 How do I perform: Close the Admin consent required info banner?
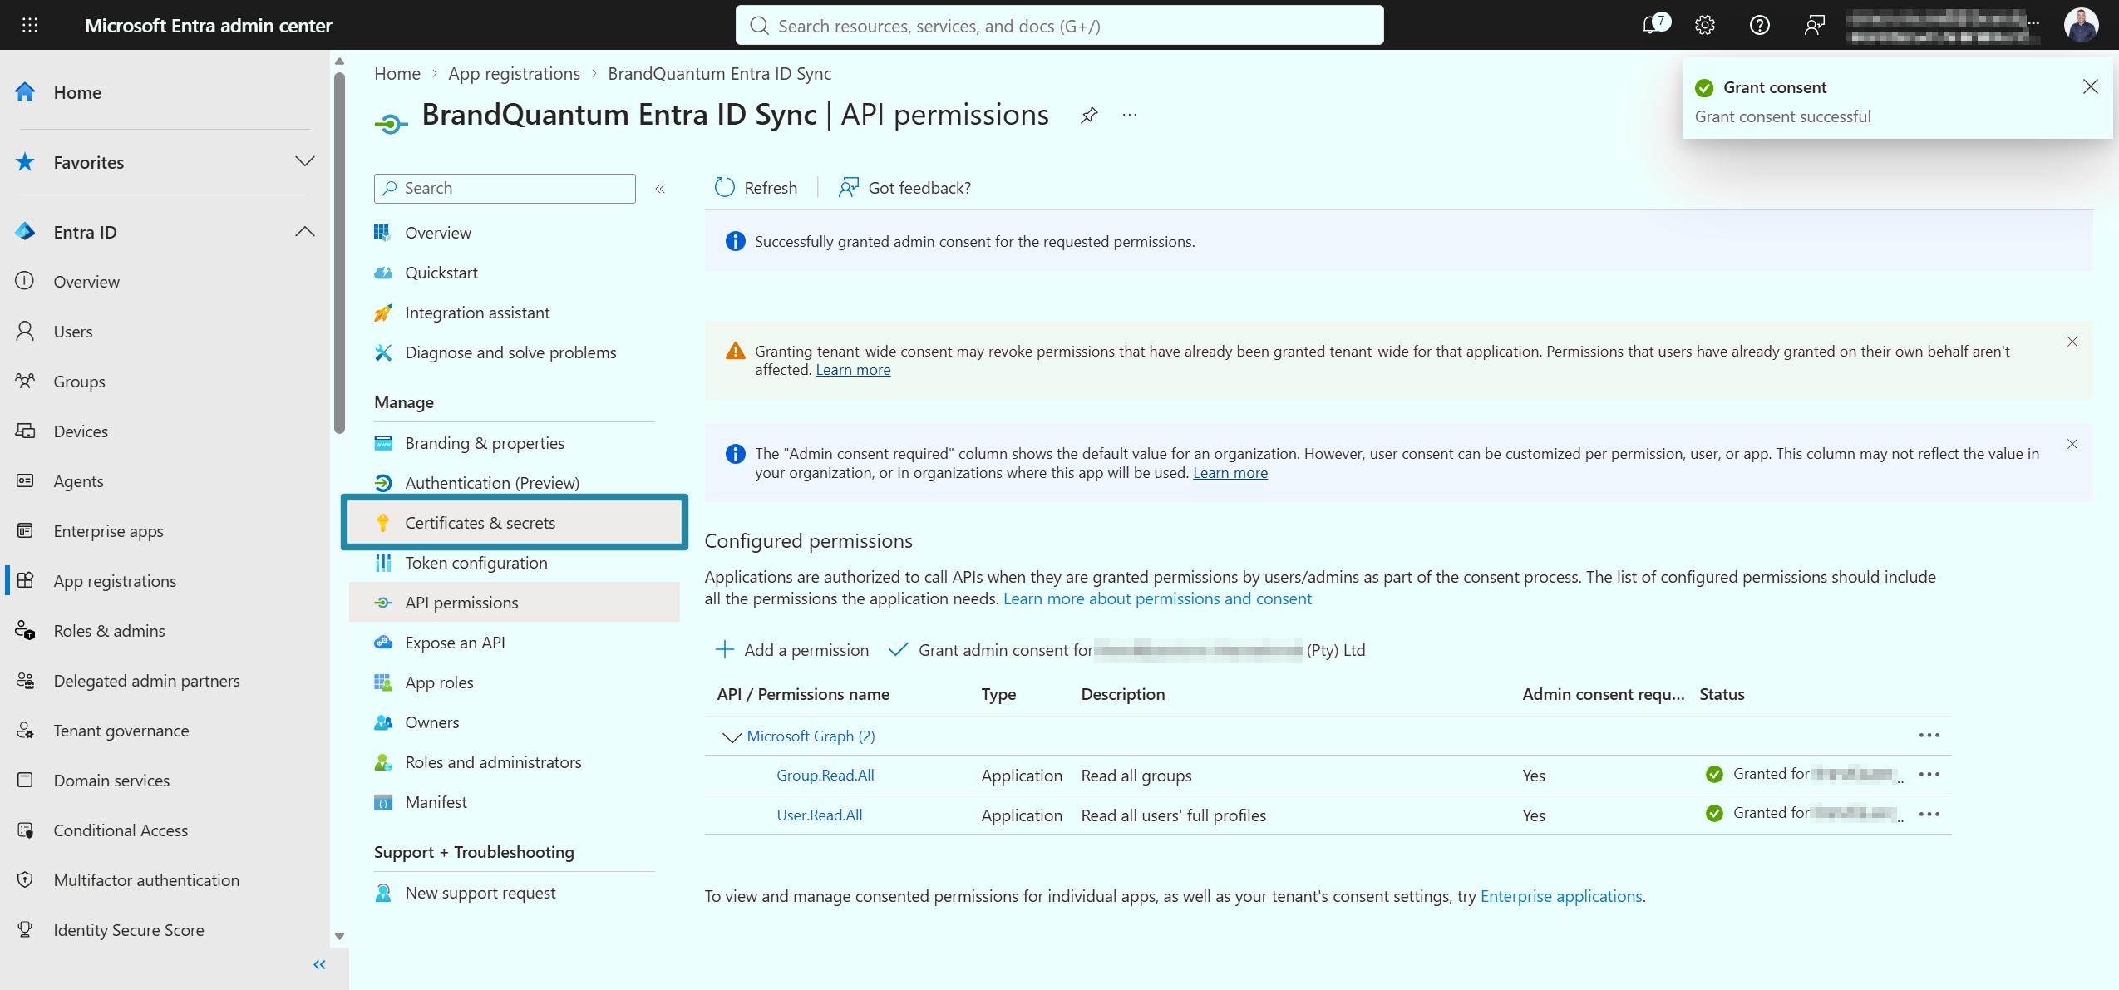[x=2072, y=444]
